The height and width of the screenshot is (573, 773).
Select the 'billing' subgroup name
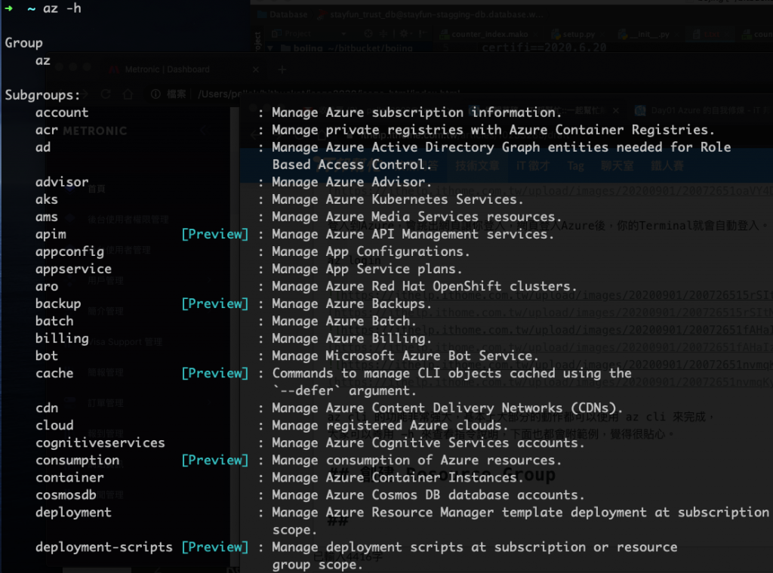tap(62, 338)
